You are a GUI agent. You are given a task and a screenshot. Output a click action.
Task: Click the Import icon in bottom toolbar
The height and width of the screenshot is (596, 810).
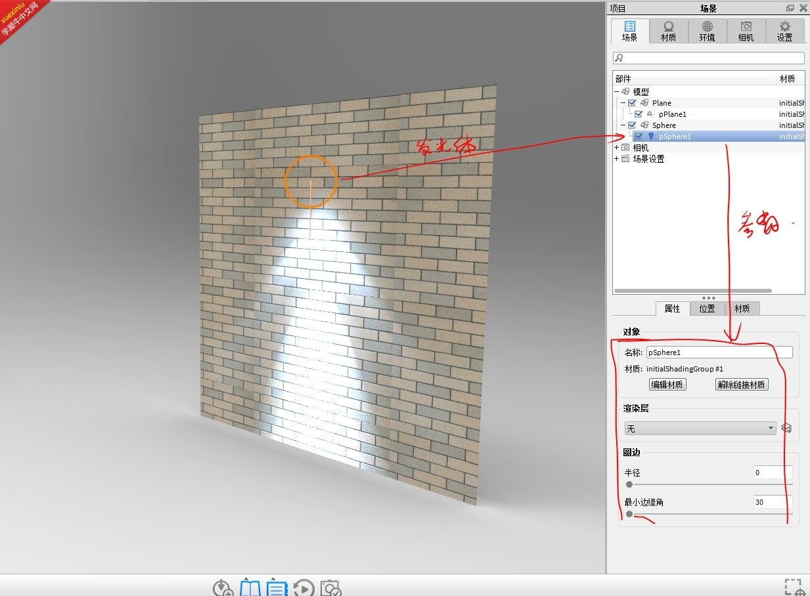(x=223, y=588)
